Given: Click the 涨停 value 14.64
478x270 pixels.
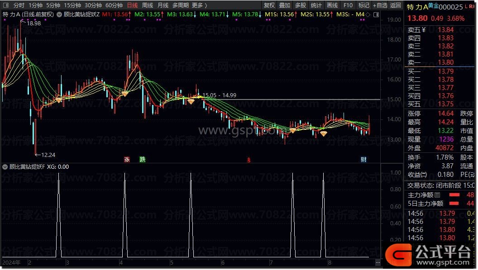Looking at the screenshot, I should [446, 114].
